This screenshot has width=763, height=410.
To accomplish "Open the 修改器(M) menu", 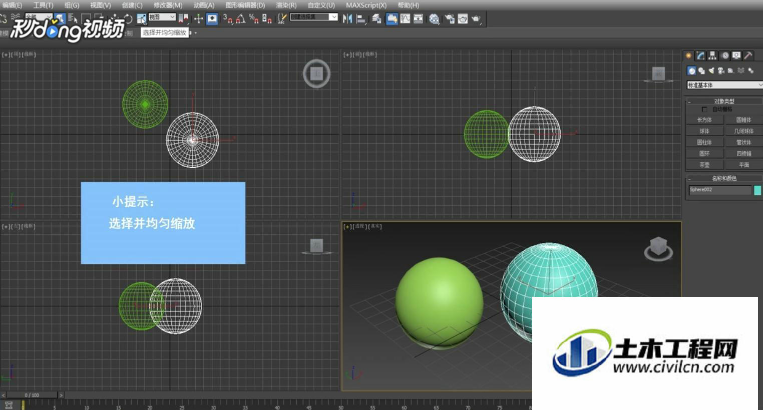I will click(168, 5).
